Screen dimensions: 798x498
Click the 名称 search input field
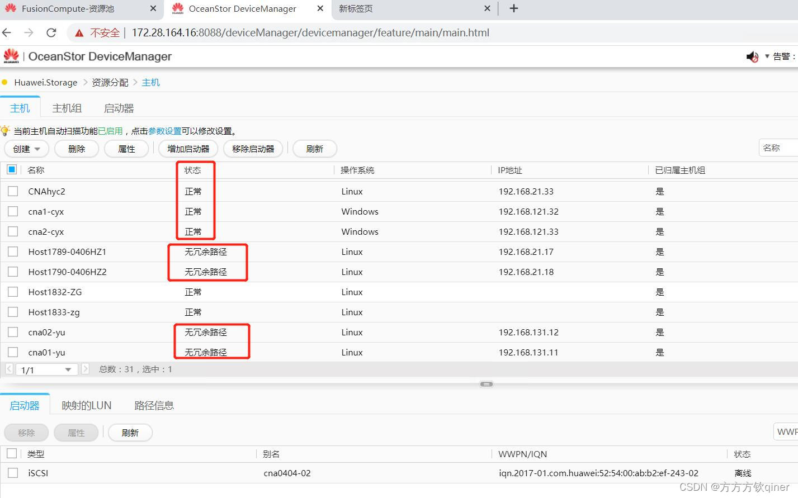pos(778,148)
